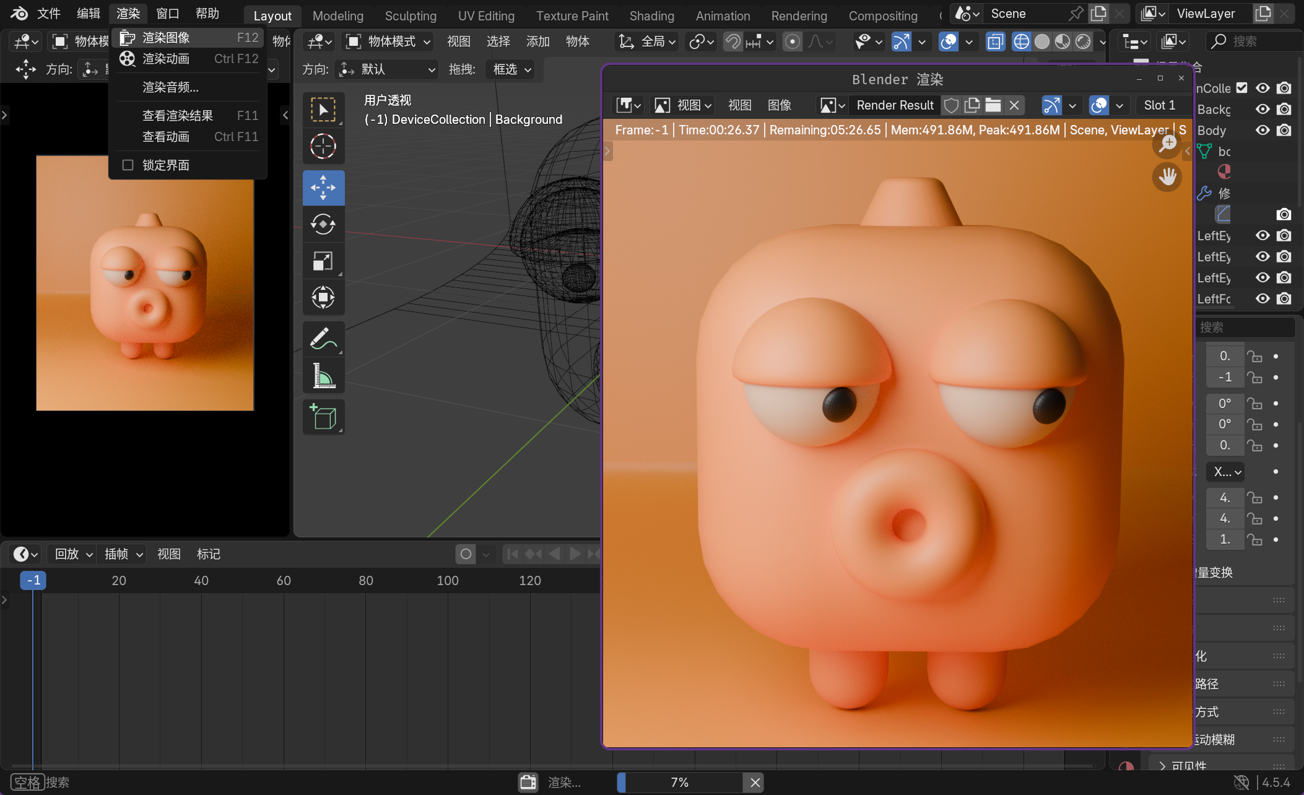
Task: Select the Cursor tool in toolbar
Action: 323,147
